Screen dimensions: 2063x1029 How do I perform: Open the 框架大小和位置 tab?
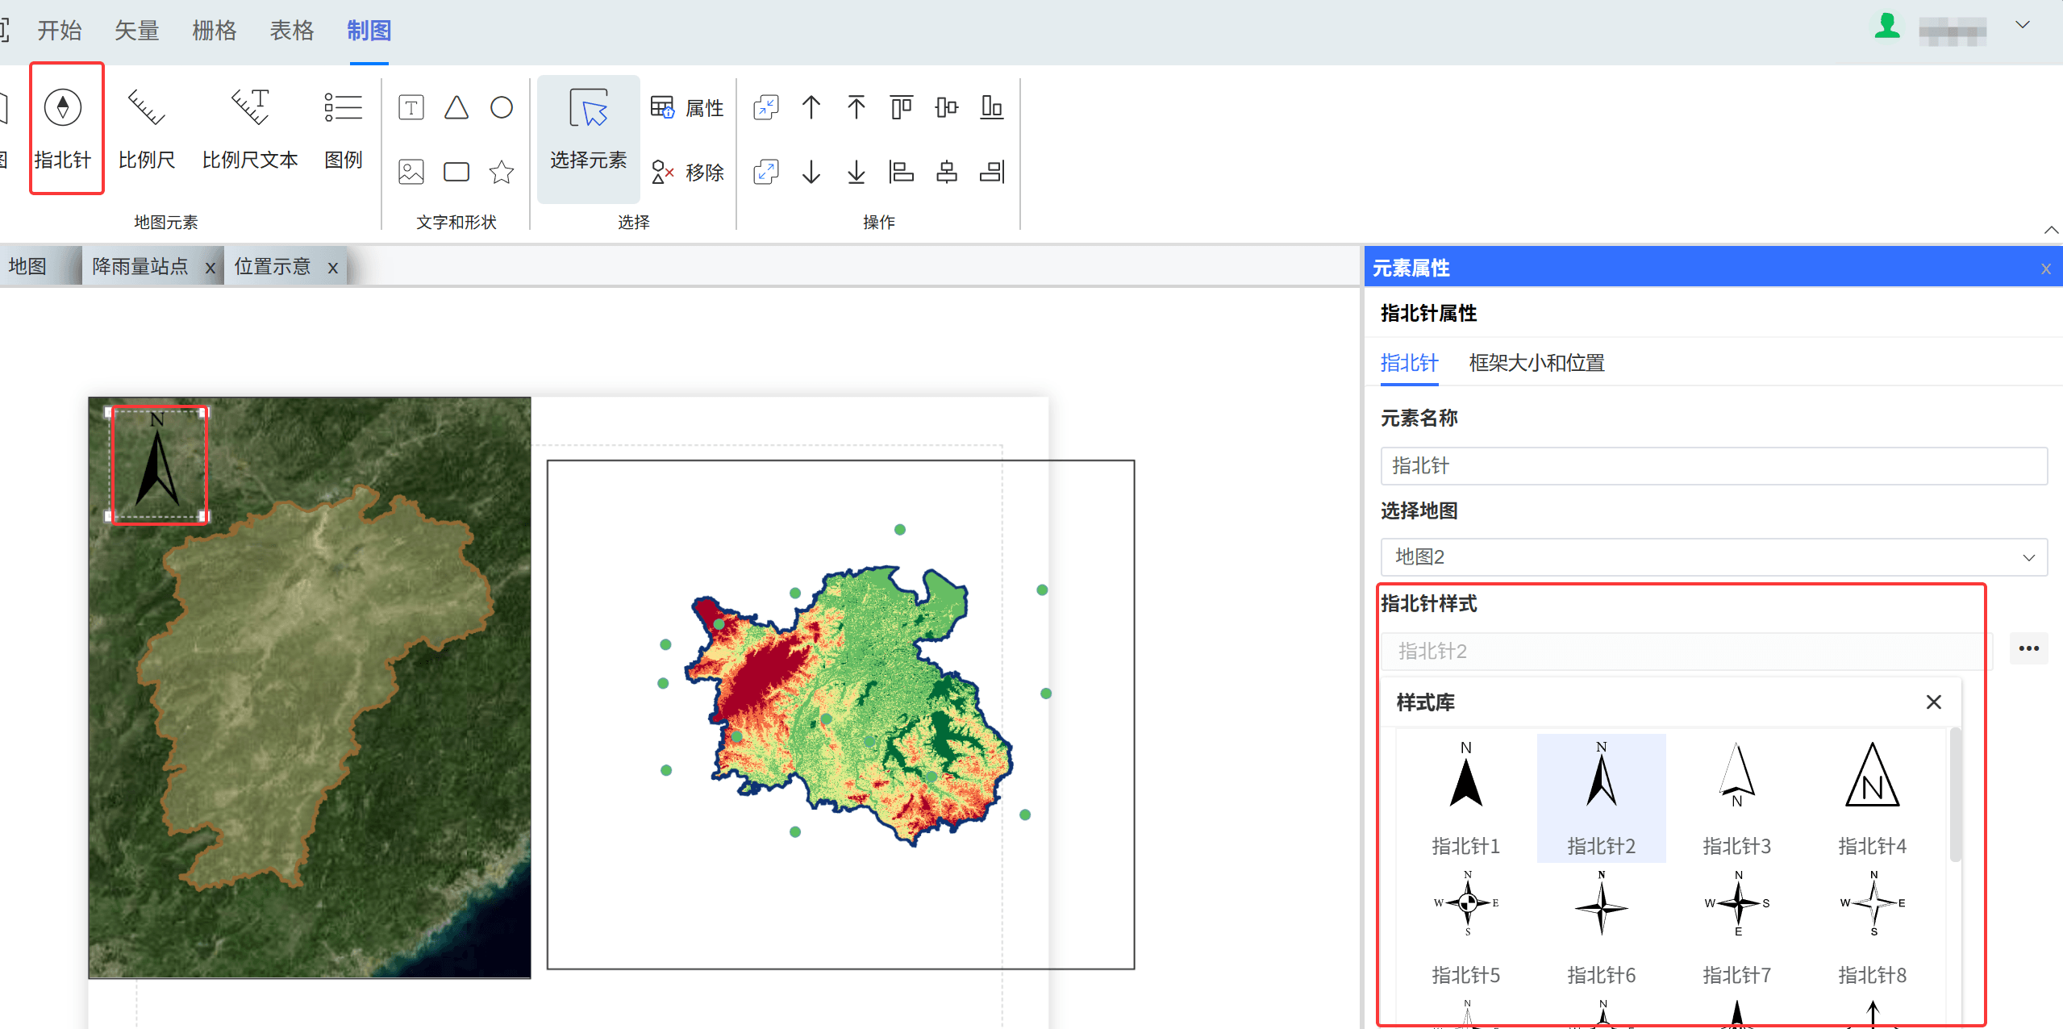(1536, 363)
